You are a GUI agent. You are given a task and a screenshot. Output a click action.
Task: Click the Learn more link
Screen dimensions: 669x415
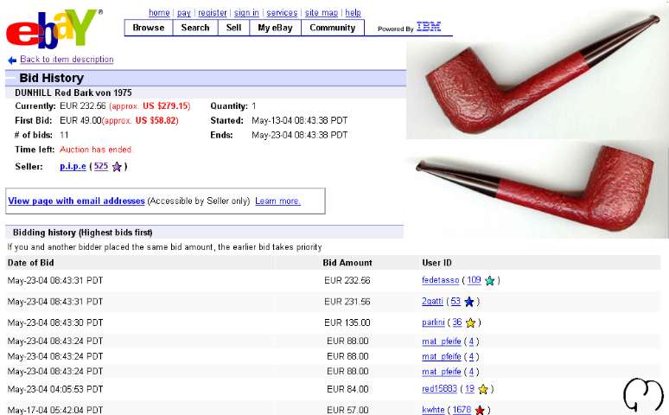pyautogui.click(x=277, y=201)
